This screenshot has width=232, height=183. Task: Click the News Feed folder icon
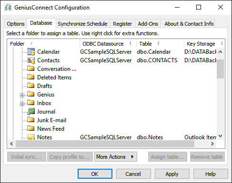(31, 128)
